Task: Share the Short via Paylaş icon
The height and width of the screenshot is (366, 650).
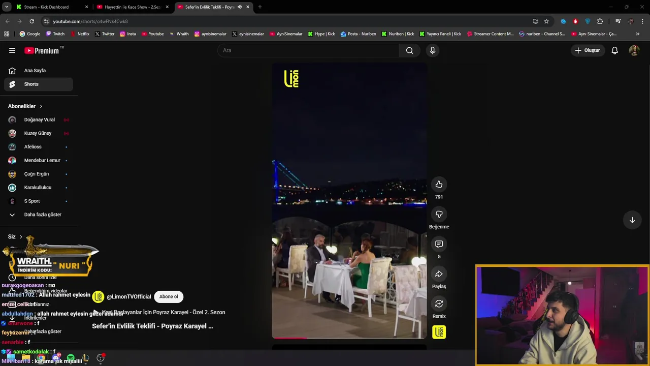Action: tap(439, 274)
